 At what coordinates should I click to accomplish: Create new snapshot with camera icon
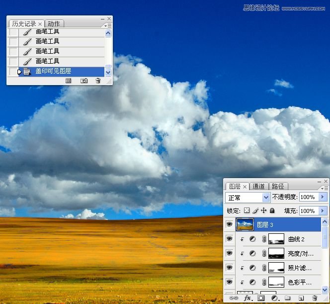[x=84, y=81]
